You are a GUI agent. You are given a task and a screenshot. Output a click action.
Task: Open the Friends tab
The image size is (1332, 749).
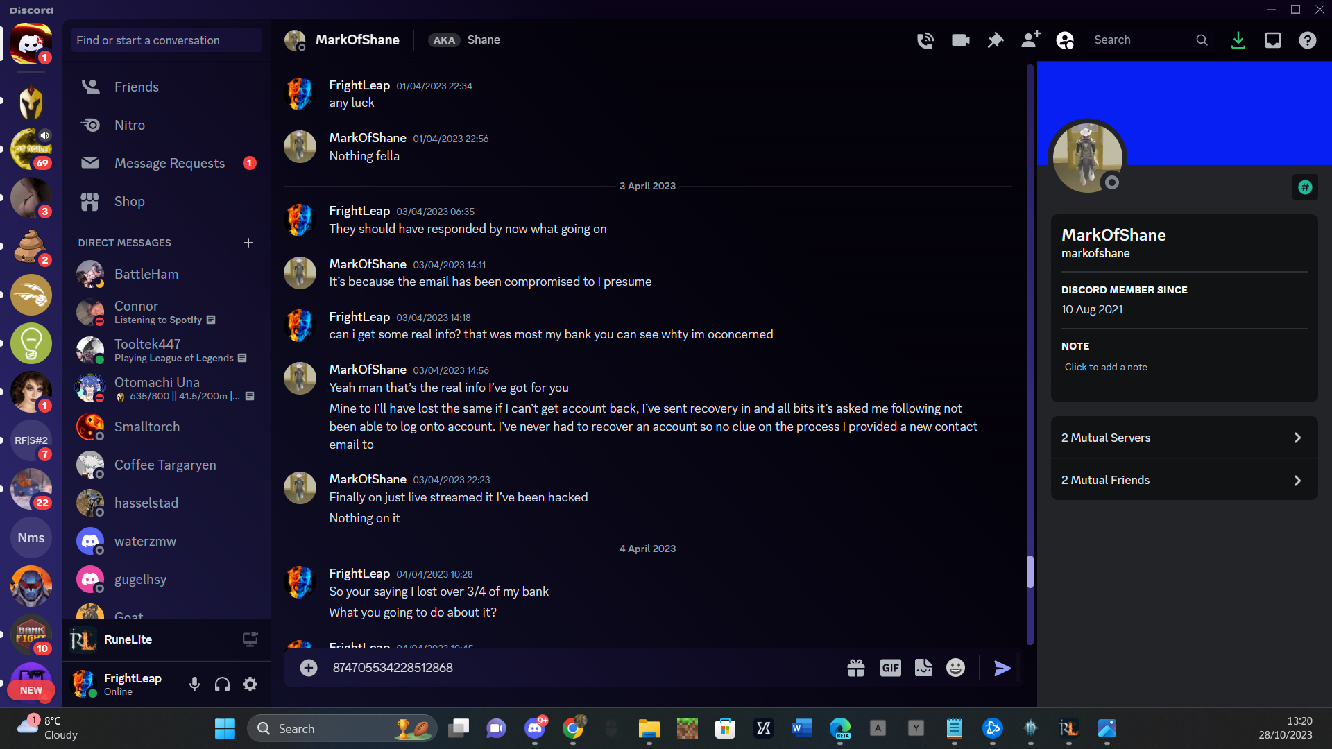[x=166, y=87]
